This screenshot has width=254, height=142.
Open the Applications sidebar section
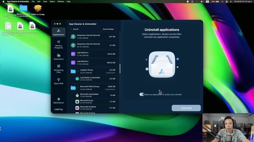click(59, 32)
